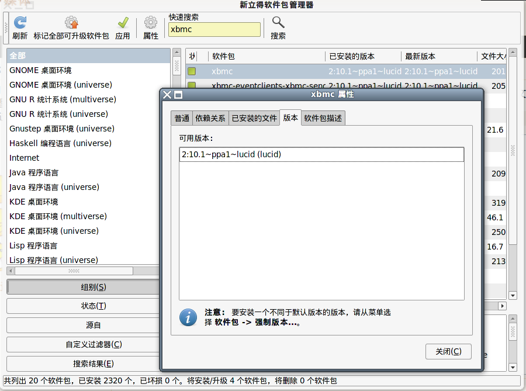Click down arrow of package list scrollbar
This screenshot has width=526, height=391.
513,295
